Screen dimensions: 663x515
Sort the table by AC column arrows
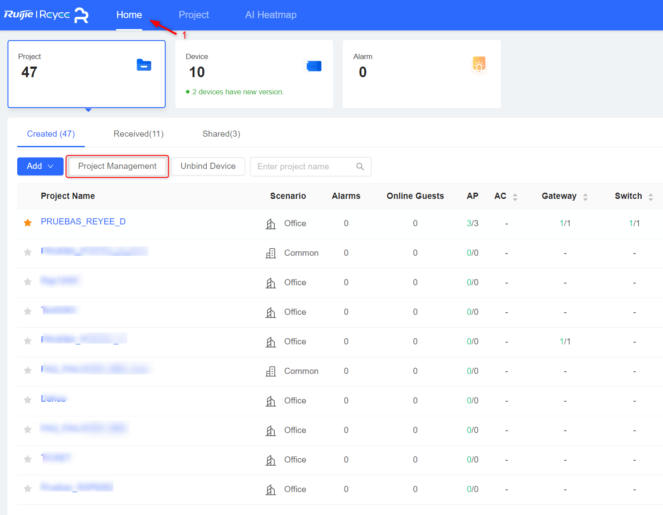tap(515, 197)
